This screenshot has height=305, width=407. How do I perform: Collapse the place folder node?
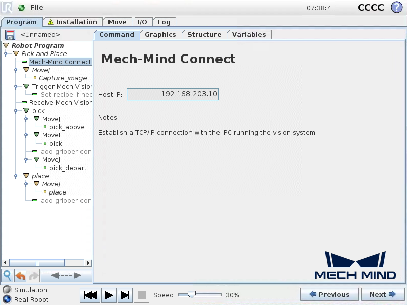click(x=26, y=176)
